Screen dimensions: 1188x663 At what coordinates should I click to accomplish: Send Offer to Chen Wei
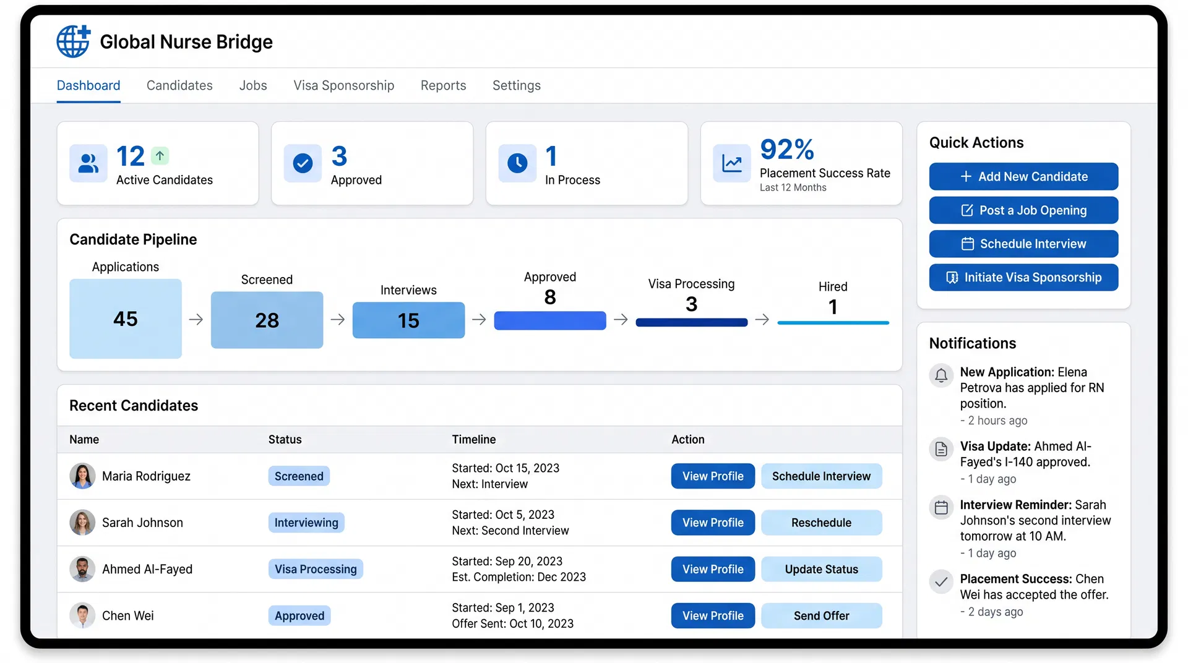pos(821,615)
